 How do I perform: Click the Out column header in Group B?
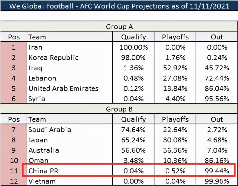point(217,119)
